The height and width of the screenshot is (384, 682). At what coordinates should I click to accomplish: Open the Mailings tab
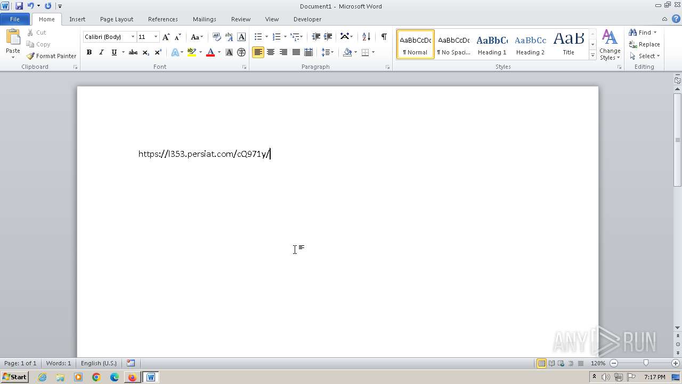205,19
